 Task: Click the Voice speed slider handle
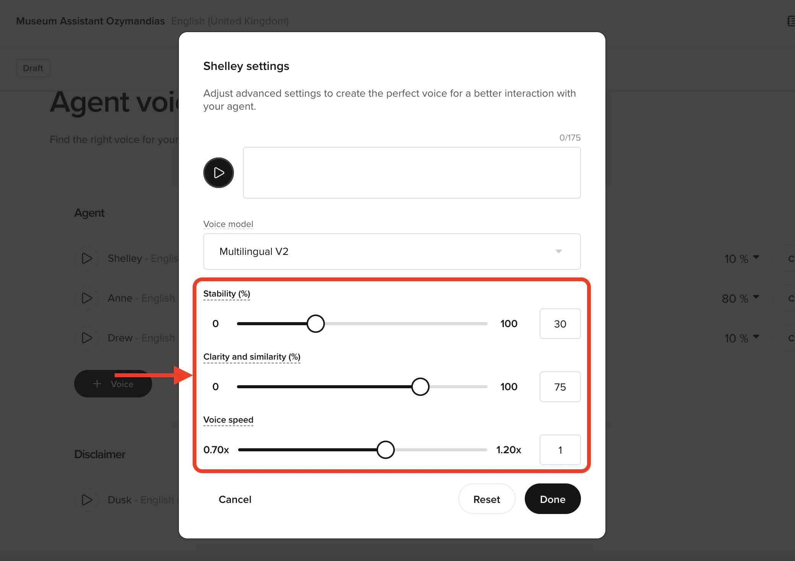pos(386,450)
